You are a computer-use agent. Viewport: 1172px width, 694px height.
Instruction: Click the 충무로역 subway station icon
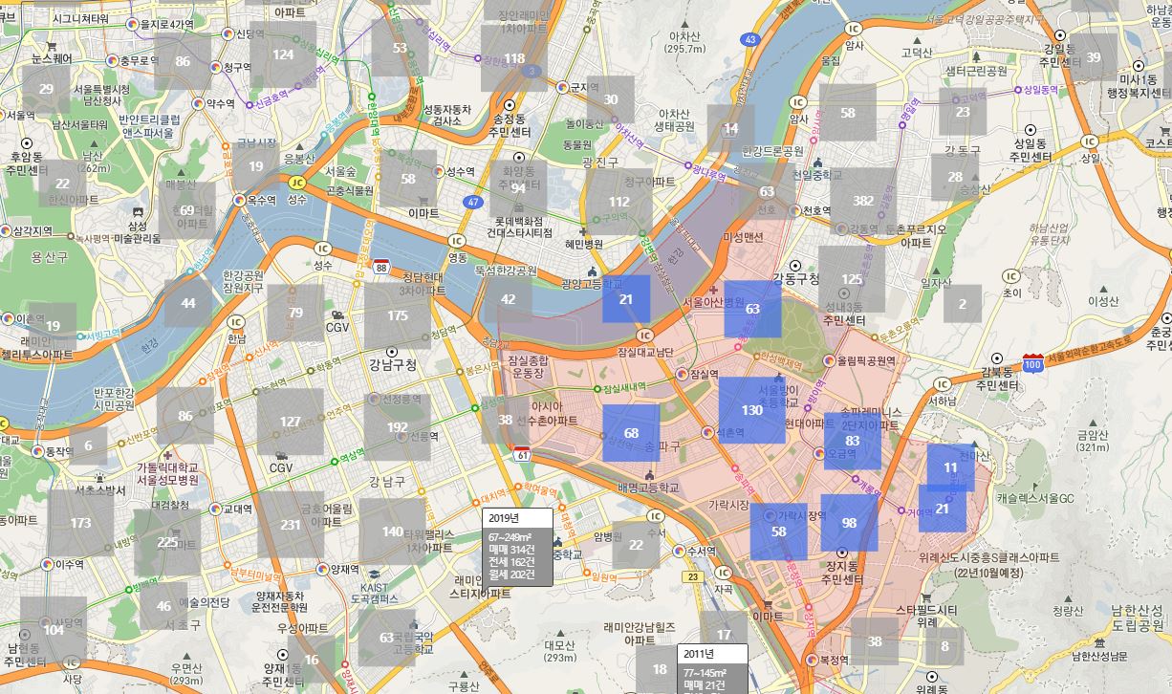[x=112, y=59]
